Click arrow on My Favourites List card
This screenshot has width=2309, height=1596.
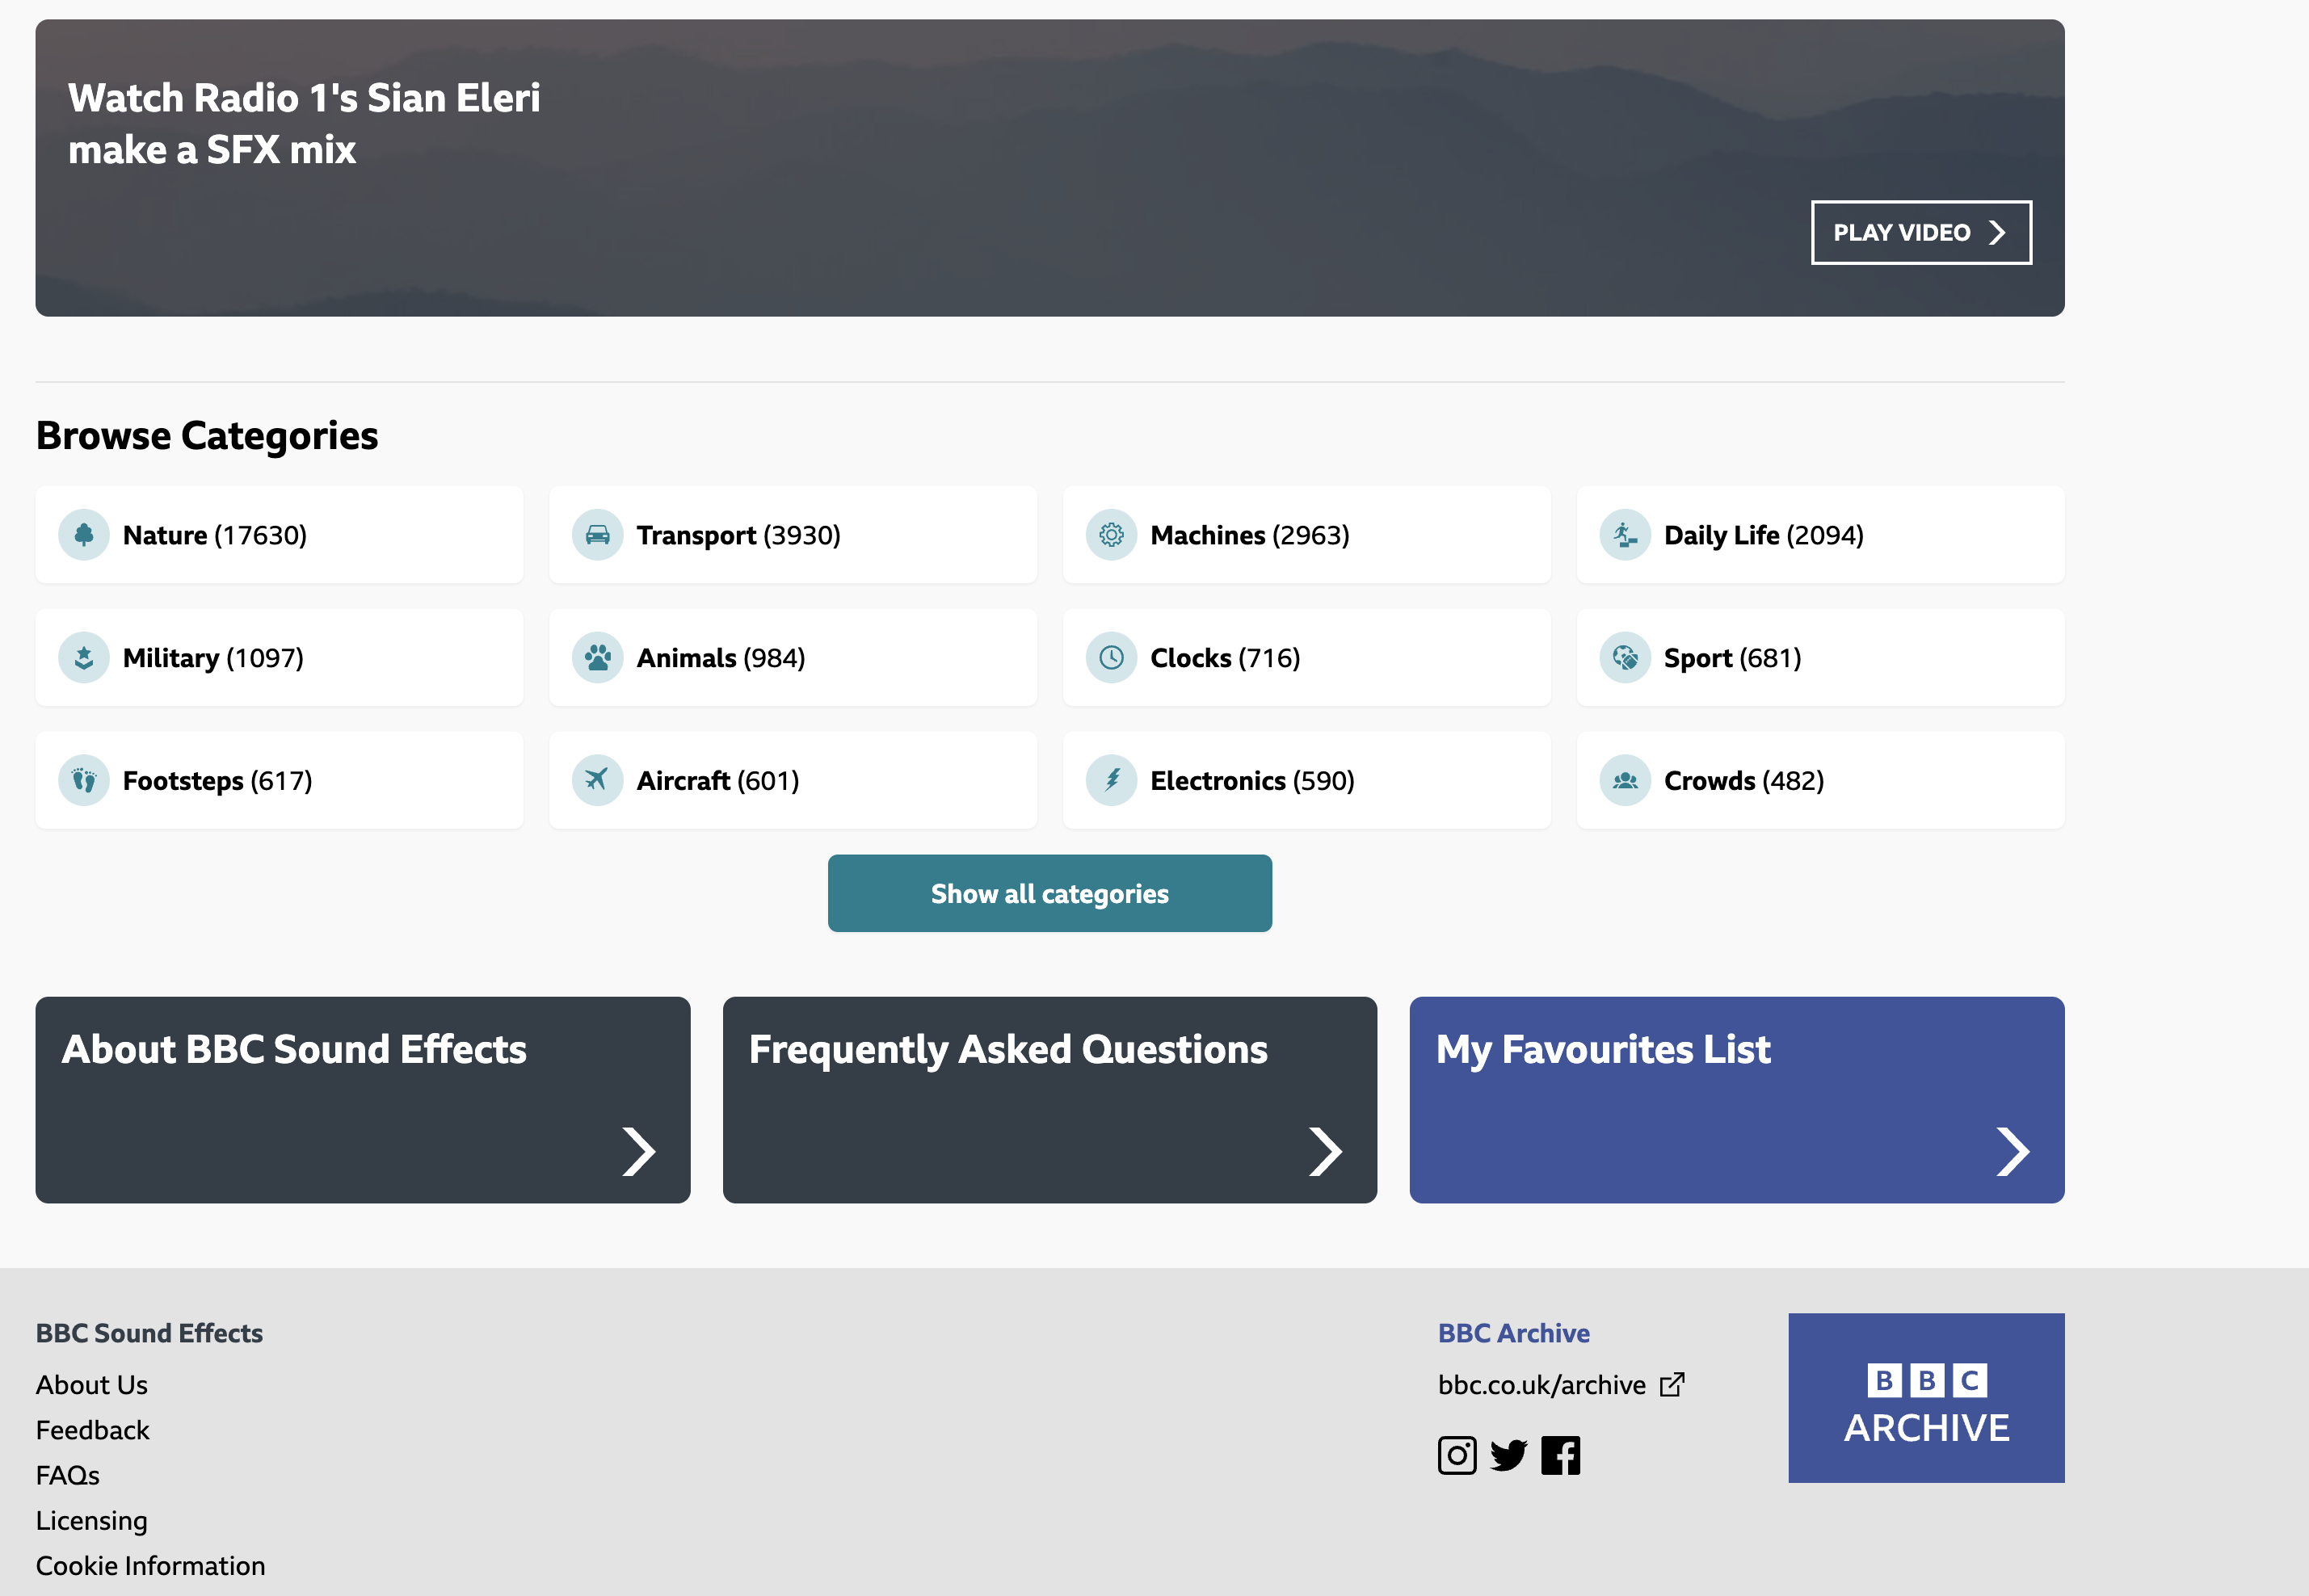pos(2012,1151)
